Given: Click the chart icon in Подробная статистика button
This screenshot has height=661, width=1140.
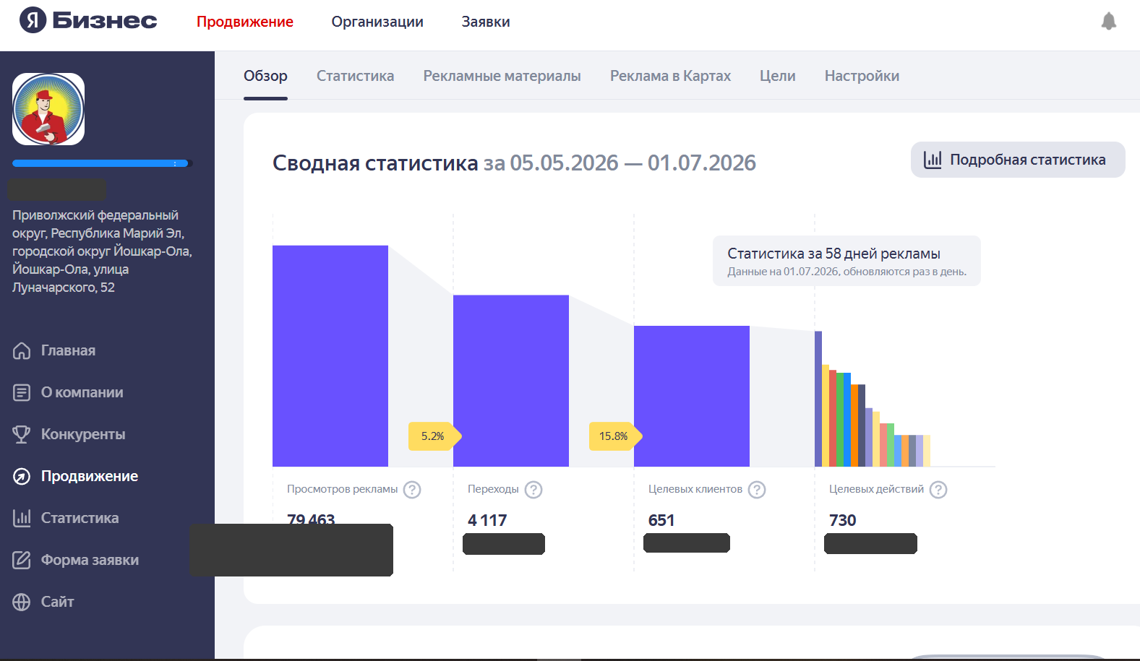Looking at the screenshot, I should tap(933, 160).
